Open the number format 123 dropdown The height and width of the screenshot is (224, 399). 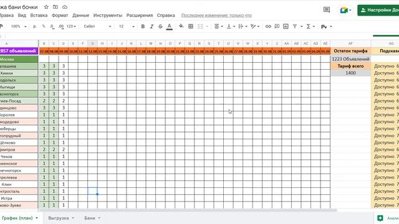(71, 26)
